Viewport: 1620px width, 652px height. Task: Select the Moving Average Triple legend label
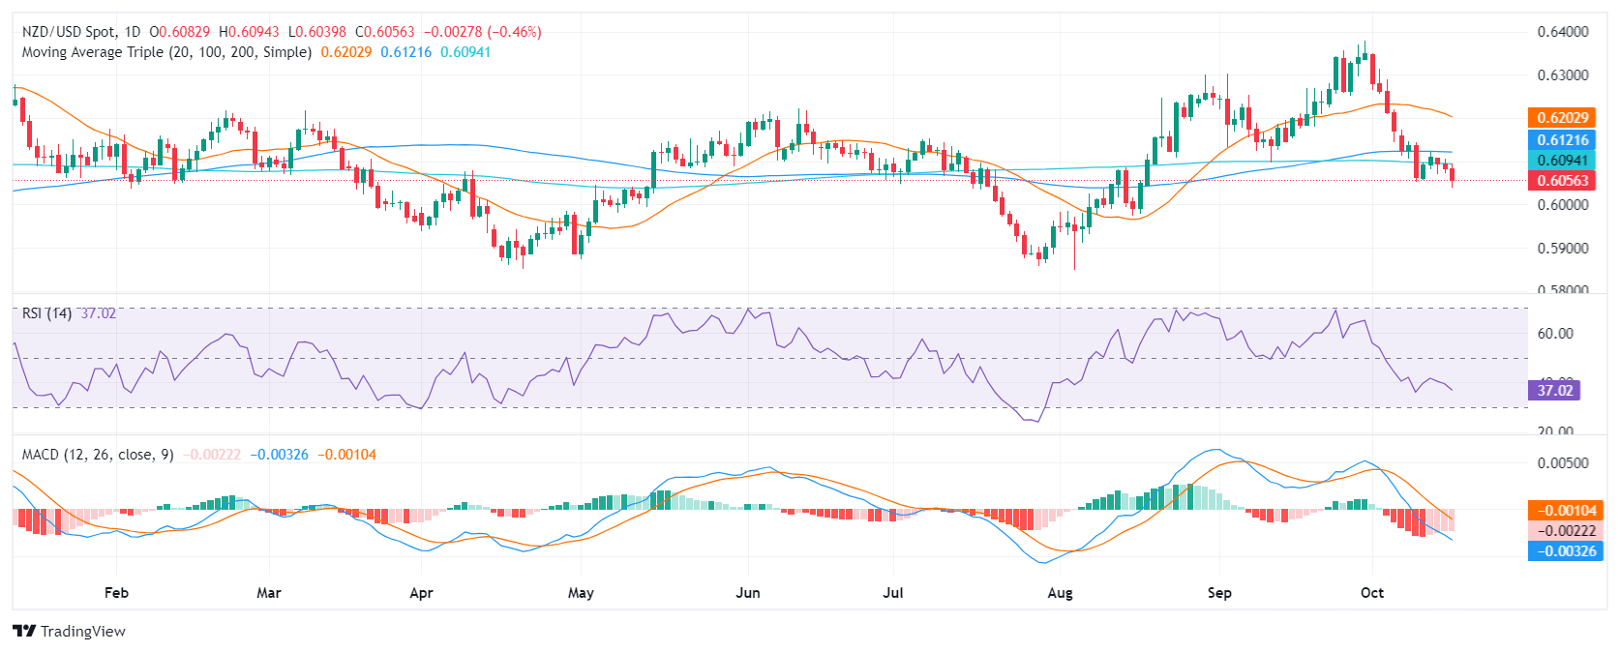click(166, 52)
